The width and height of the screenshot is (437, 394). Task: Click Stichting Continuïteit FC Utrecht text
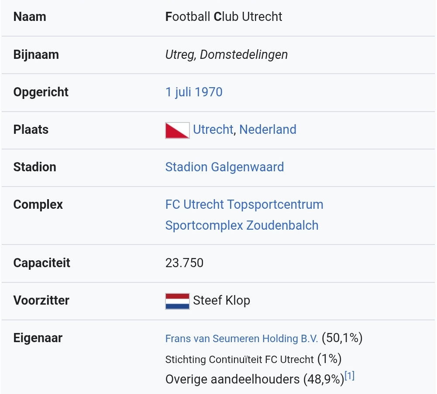(239, 360)
